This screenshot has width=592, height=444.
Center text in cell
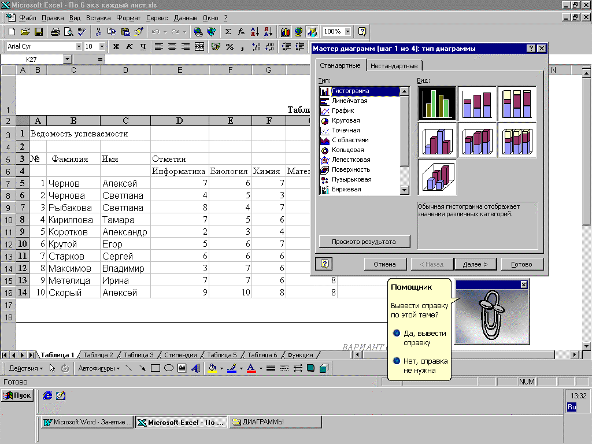click(x=172, y=46)
